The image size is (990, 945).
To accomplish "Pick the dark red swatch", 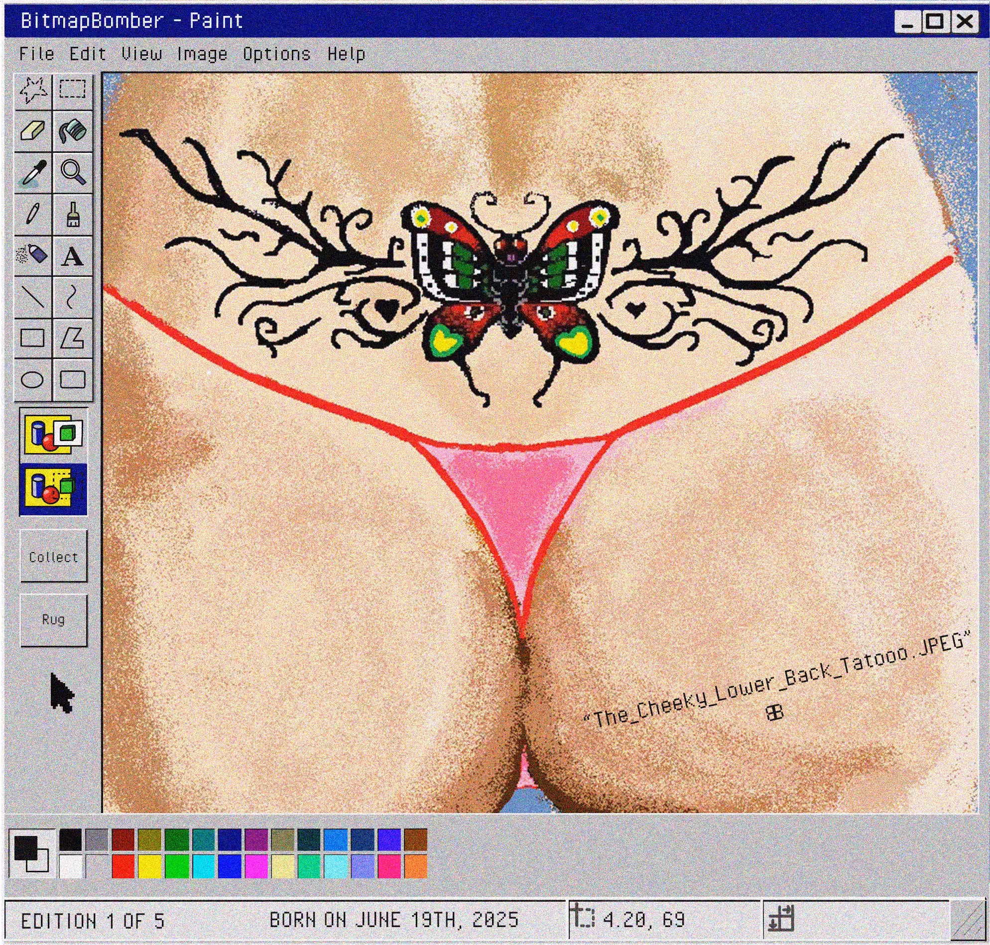I will coord(124,840).
